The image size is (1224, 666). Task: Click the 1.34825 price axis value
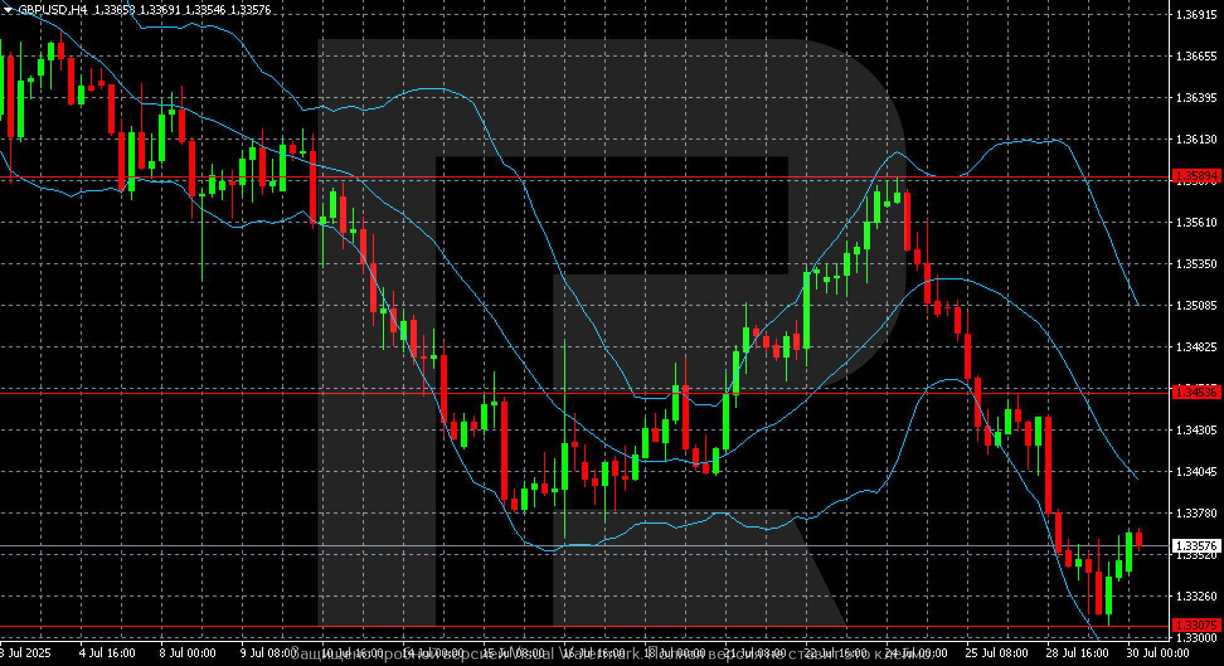point(1196,347)
